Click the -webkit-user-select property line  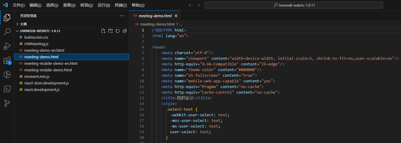(x=200, y=115)
